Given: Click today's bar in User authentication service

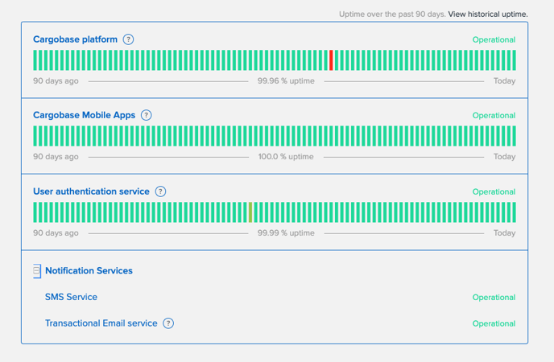Looking at the screenshot, I should point(514,212).
